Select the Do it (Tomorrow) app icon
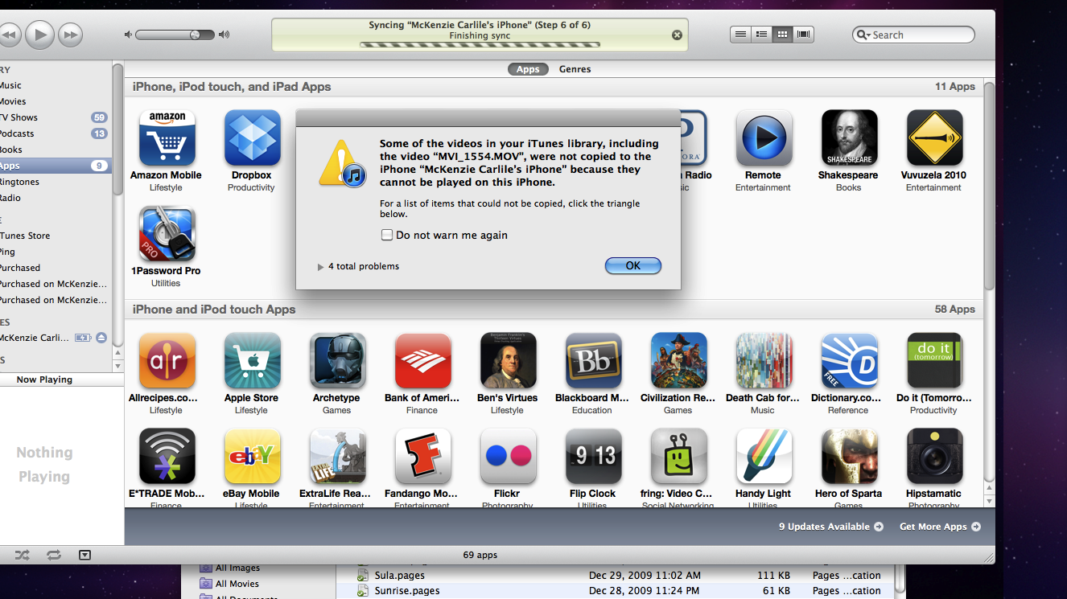1067x599 pixels. (x=934, y=361)
